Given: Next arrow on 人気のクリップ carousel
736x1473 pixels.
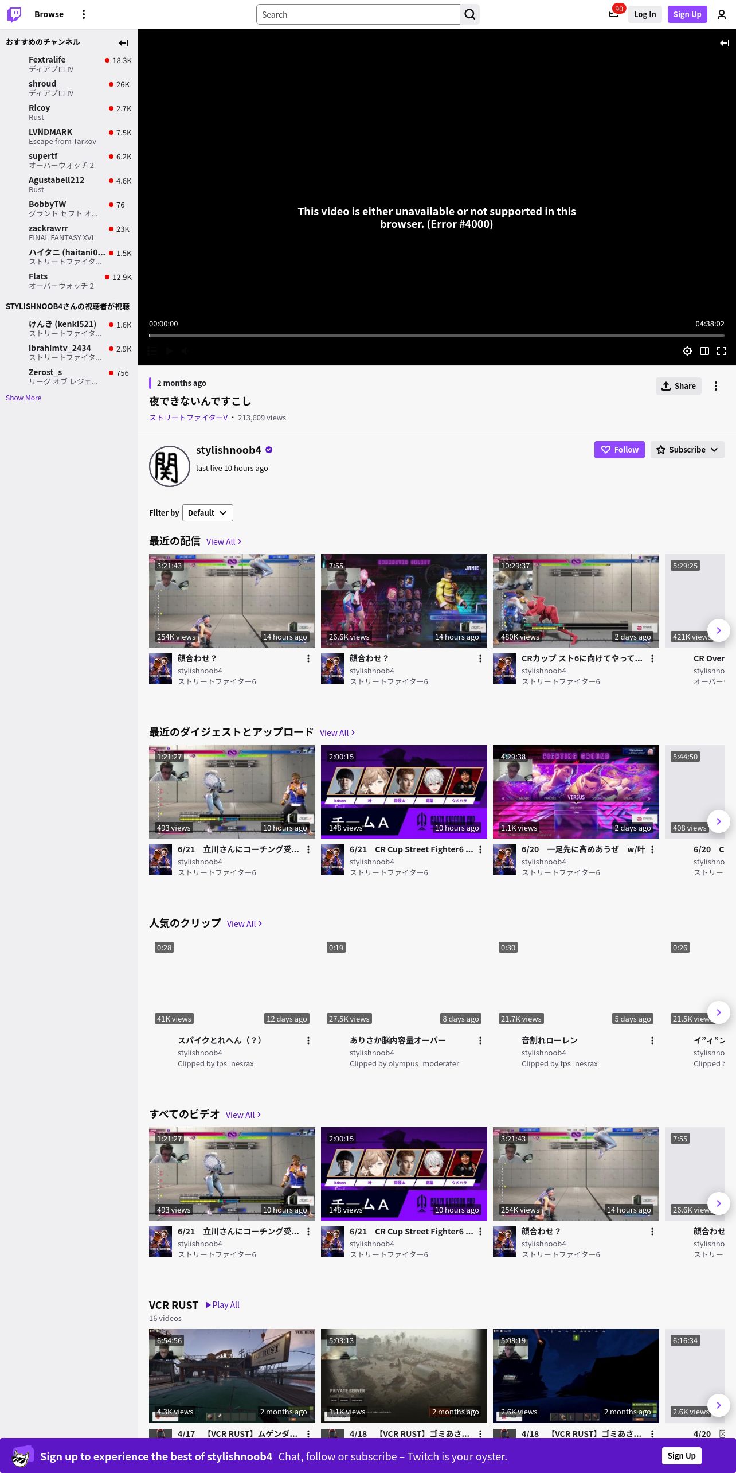Looking at the screenshot, I should (x=719, y=1012).
